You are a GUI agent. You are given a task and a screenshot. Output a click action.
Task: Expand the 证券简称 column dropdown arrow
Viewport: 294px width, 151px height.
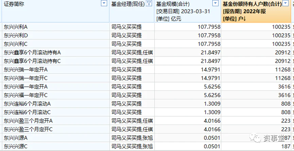click(104, 4)
